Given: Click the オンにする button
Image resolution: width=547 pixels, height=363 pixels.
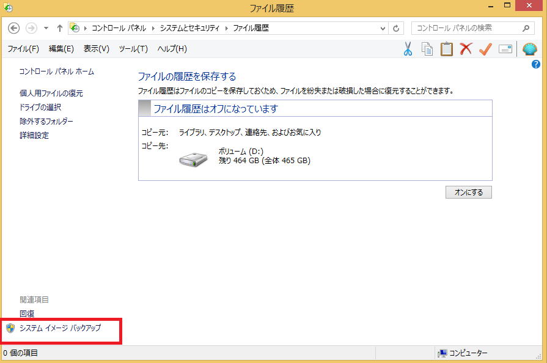Looking at the screenshot, I should pyautogui.click(x=469, y=193).
